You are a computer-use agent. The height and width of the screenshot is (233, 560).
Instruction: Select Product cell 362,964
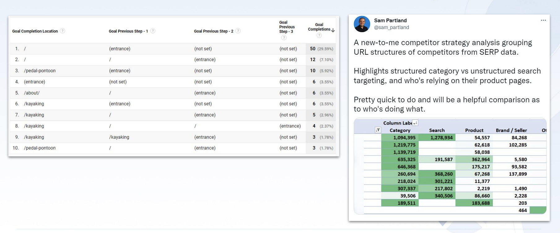474,159
